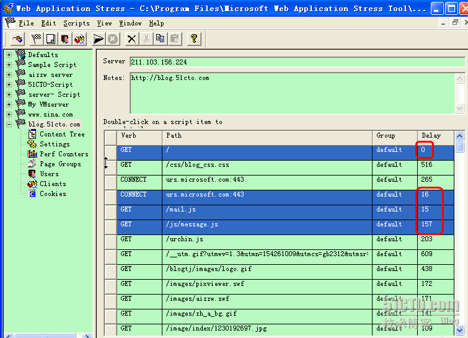
Task: Click the checkered flags scripts toolbar icon
Action: point(37,39)
